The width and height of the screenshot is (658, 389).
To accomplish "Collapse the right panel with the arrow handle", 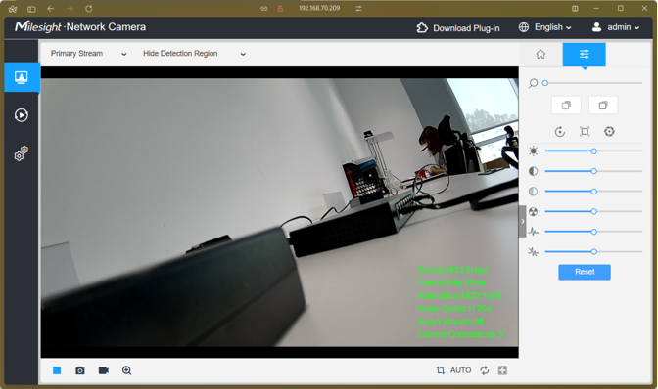I will pos(523,222).
